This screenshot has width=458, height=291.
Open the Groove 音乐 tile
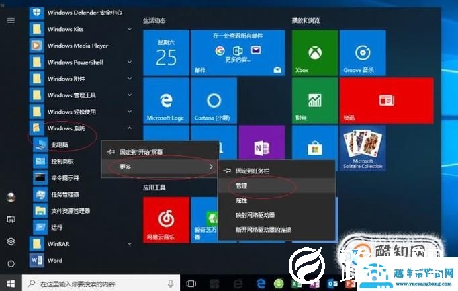[x=363, y=52]
